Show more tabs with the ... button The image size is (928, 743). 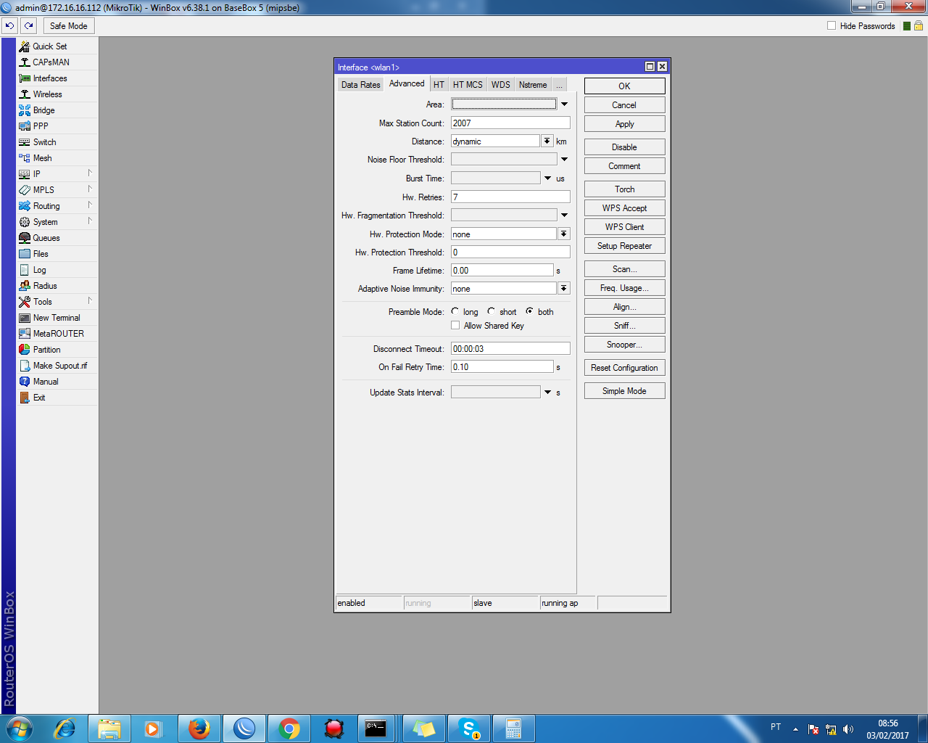[559, 85]
